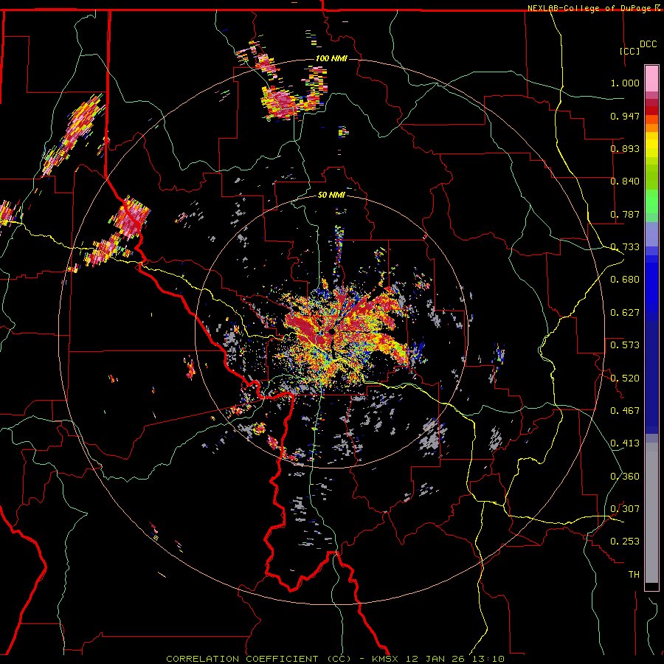This screenshot has width=664, height=664.
Task: Click the [CC] label above the color scale
Action: click(629, 51)
